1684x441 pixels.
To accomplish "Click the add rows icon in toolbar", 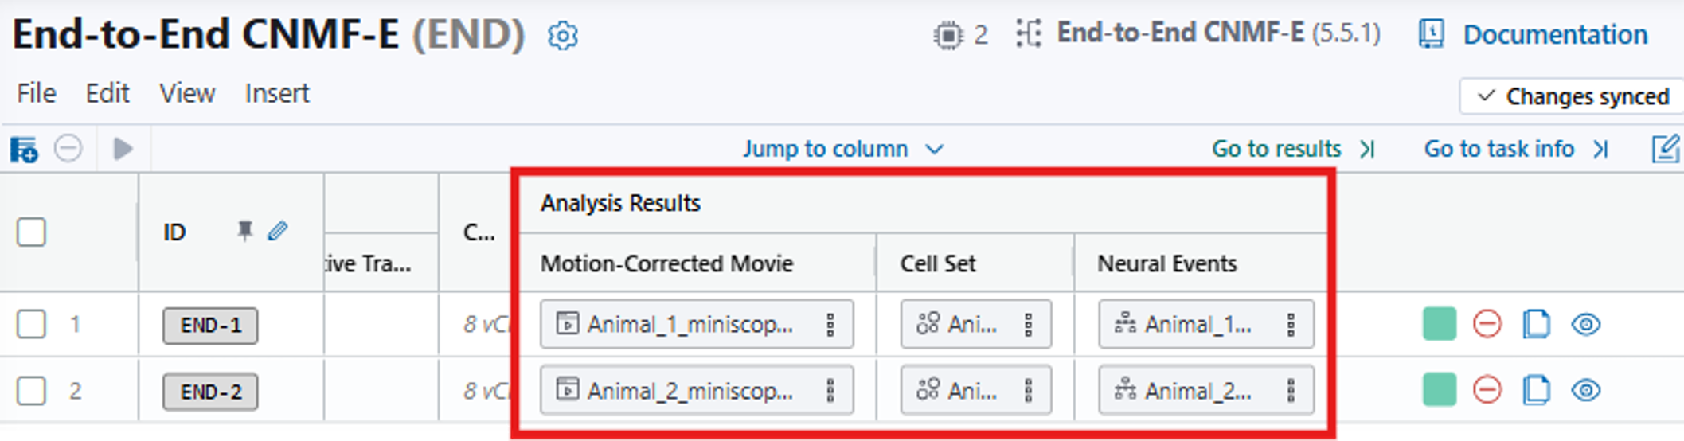I will tap(24, 149).
